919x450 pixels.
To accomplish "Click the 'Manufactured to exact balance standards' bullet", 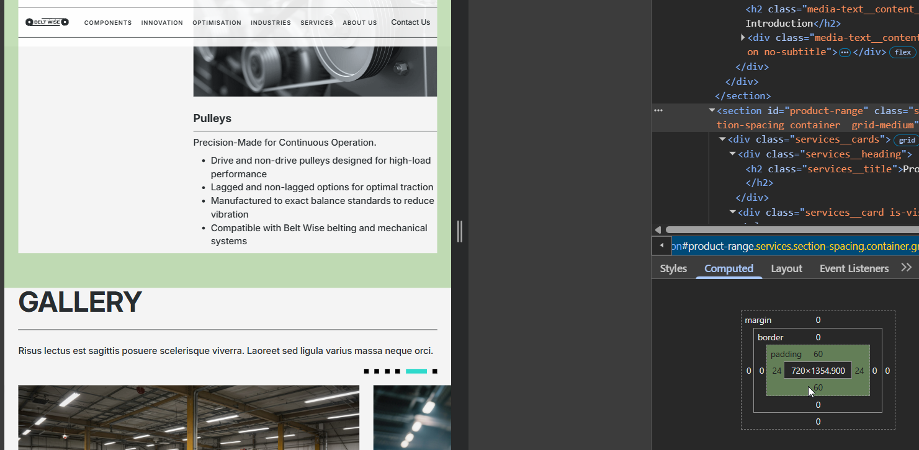I will 323,208.
